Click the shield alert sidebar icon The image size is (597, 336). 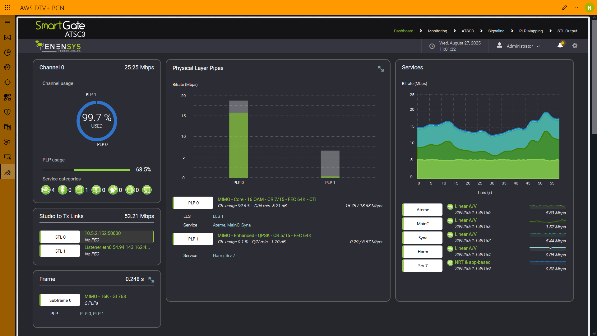[7, 112]
